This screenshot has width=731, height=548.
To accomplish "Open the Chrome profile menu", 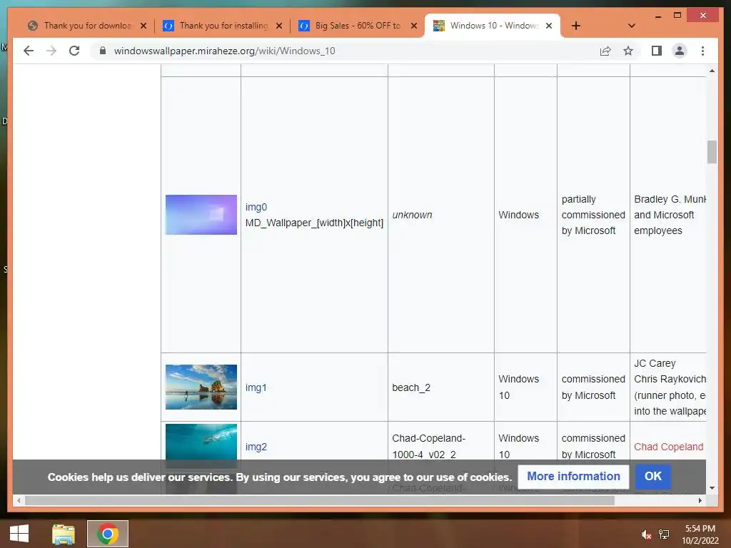I will point(680,51).
